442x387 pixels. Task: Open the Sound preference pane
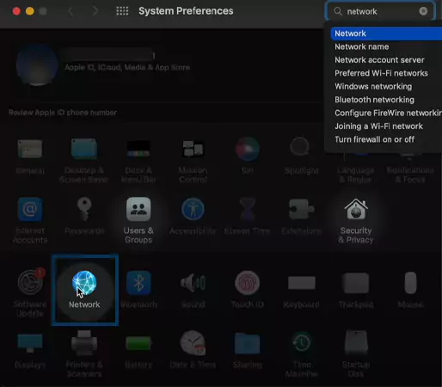coord(193,283)
